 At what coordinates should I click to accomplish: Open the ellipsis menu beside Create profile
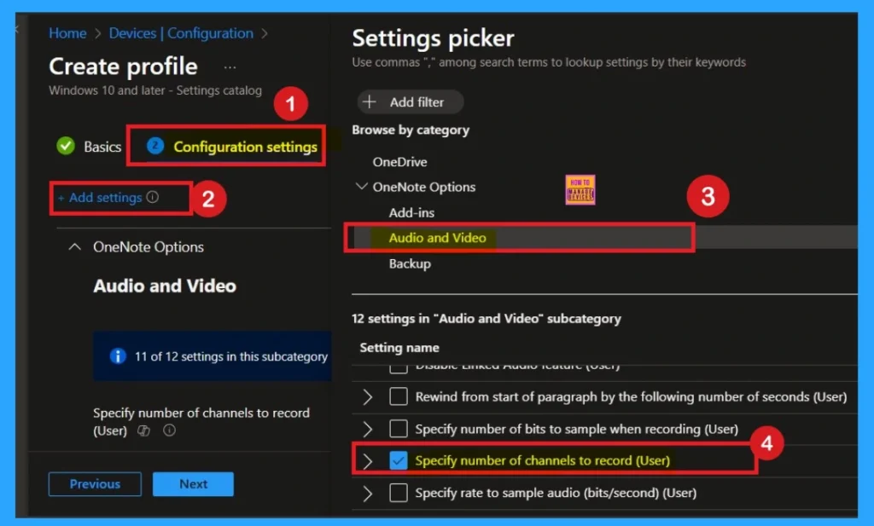pos(230,67)
